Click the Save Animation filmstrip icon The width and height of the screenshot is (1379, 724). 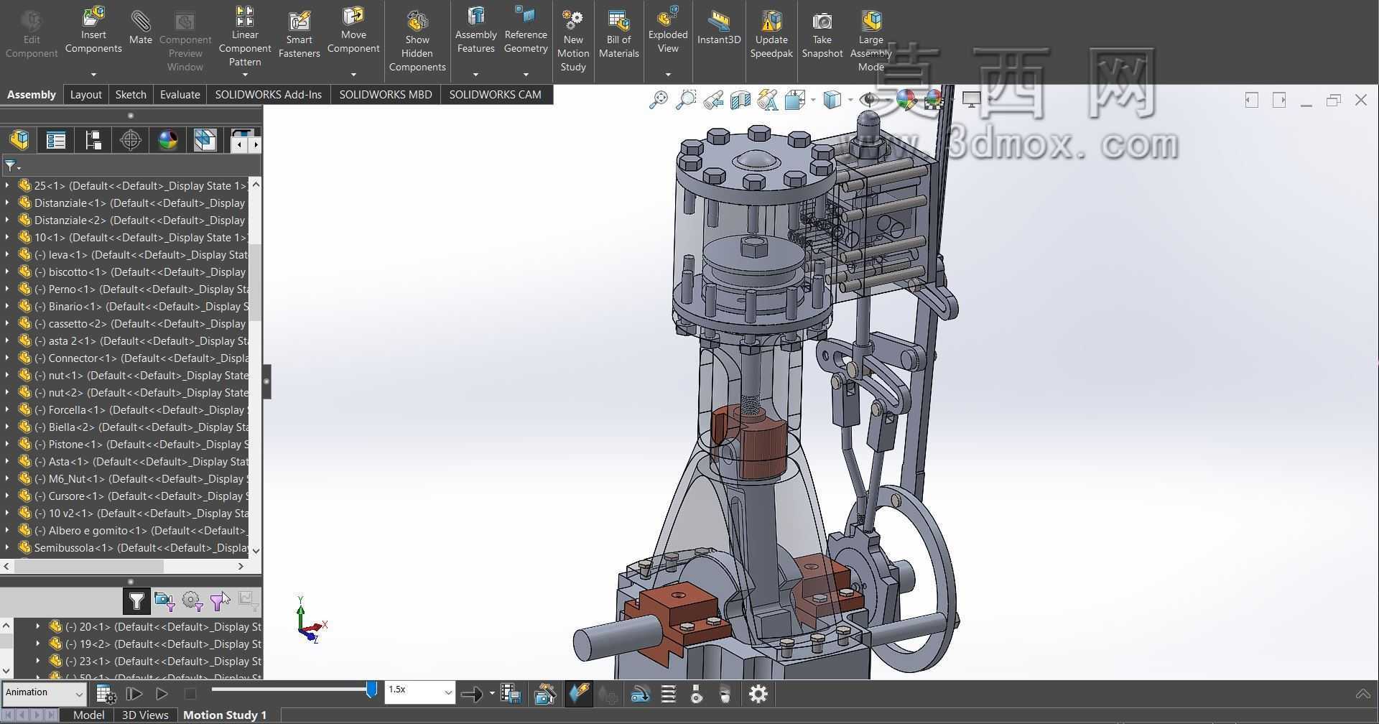click(511, 694)
